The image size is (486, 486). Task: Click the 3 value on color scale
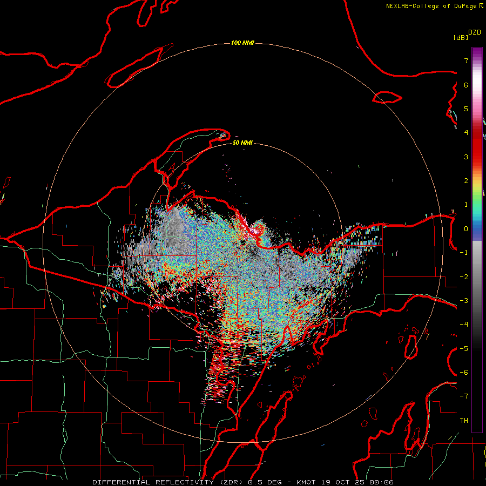[466, 157]
